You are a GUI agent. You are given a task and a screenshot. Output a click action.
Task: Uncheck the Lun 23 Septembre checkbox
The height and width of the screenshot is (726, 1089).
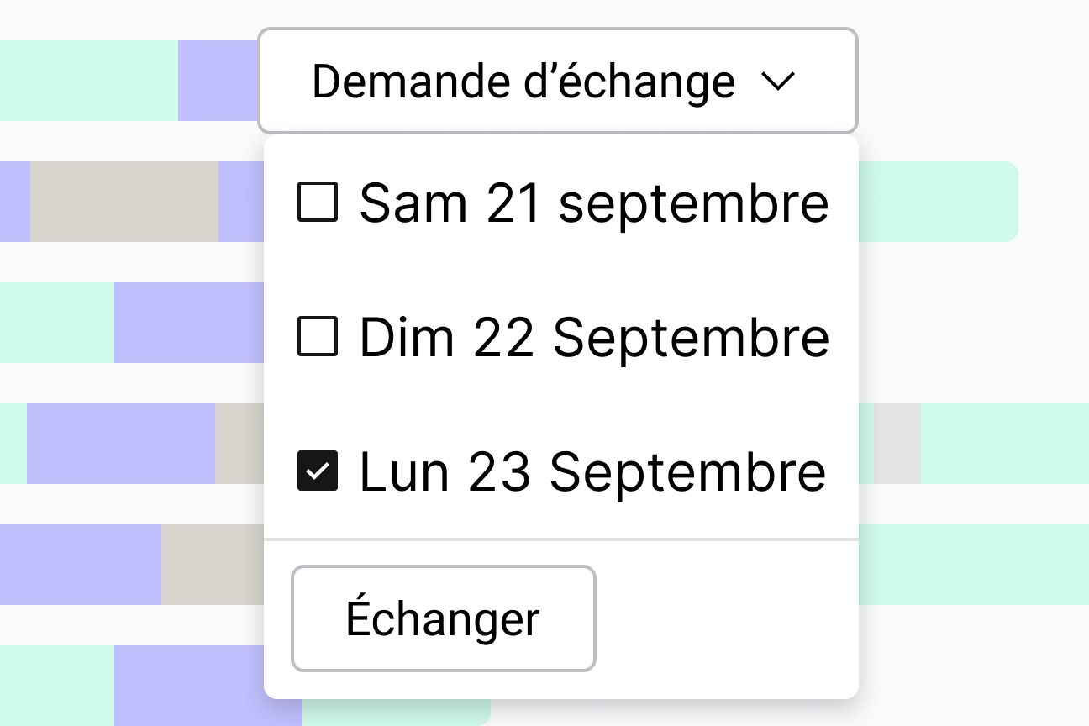[x=318, y=471]
